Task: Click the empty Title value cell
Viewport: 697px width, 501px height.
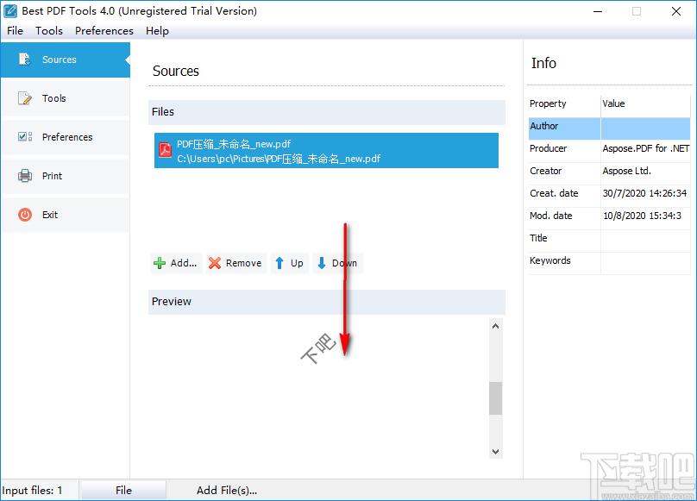Action: pos(645,241)
